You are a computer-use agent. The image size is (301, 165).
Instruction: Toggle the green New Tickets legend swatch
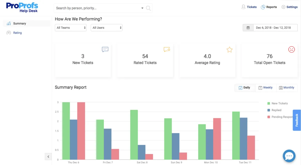269,103
